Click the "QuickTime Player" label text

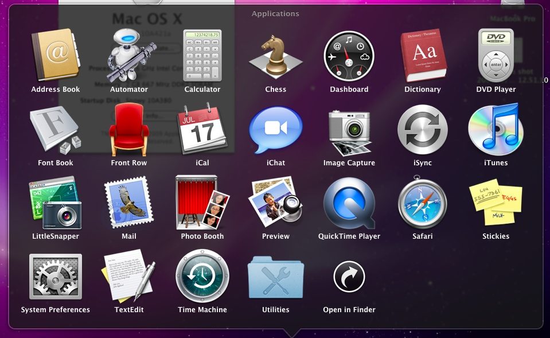tap(349, 236)
